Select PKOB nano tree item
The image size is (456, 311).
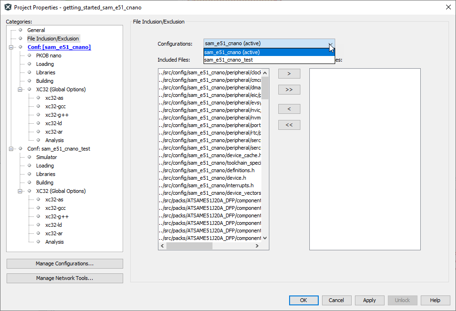[x=48, y=56]
